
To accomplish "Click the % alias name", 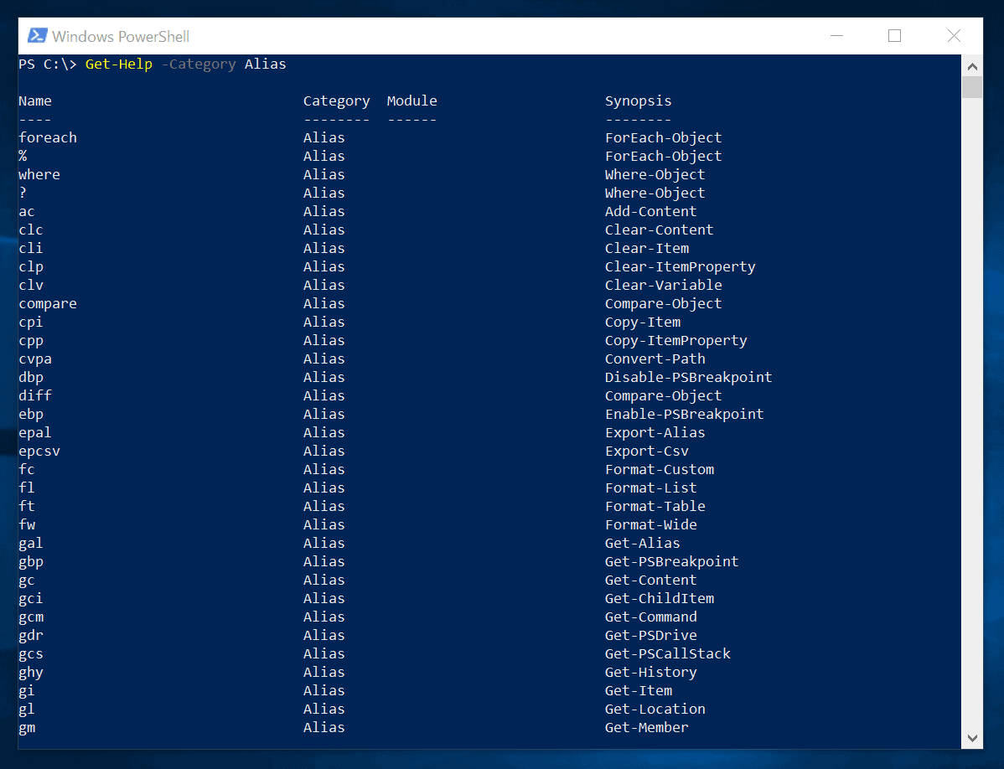I will pyautogui.click(x=23, y=156).
